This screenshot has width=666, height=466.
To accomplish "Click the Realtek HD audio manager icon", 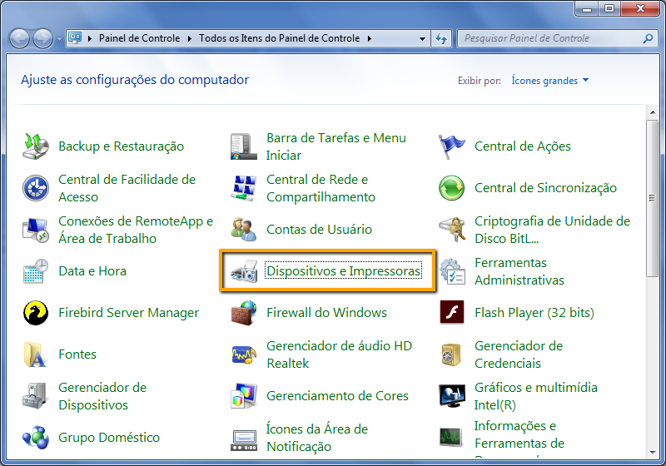I will (x=243, y=354).
